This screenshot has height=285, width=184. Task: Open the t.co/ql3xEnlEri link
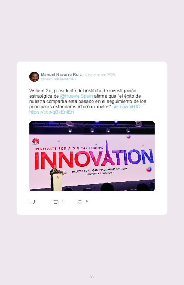pyautogui.click(x=51, y=112)
